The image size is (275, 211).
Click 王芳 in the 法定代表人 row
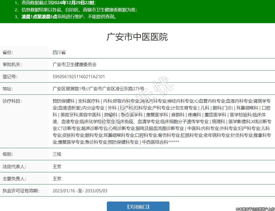click(x=57, y=167)
